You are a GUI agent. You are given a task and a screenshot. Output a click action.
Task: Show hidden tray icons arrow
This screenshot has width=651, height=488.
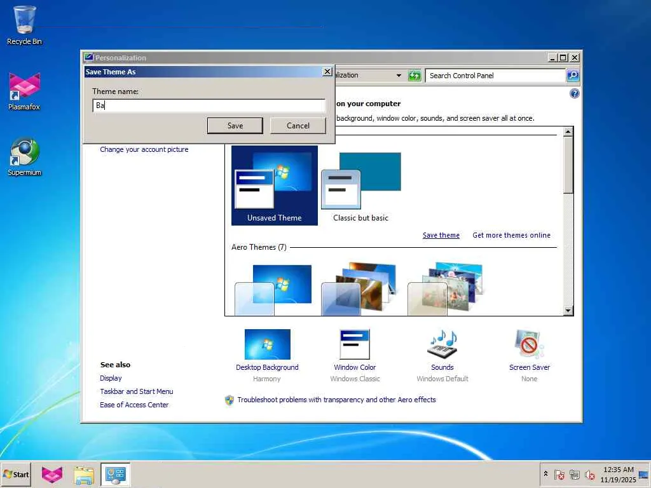[545, 473]
